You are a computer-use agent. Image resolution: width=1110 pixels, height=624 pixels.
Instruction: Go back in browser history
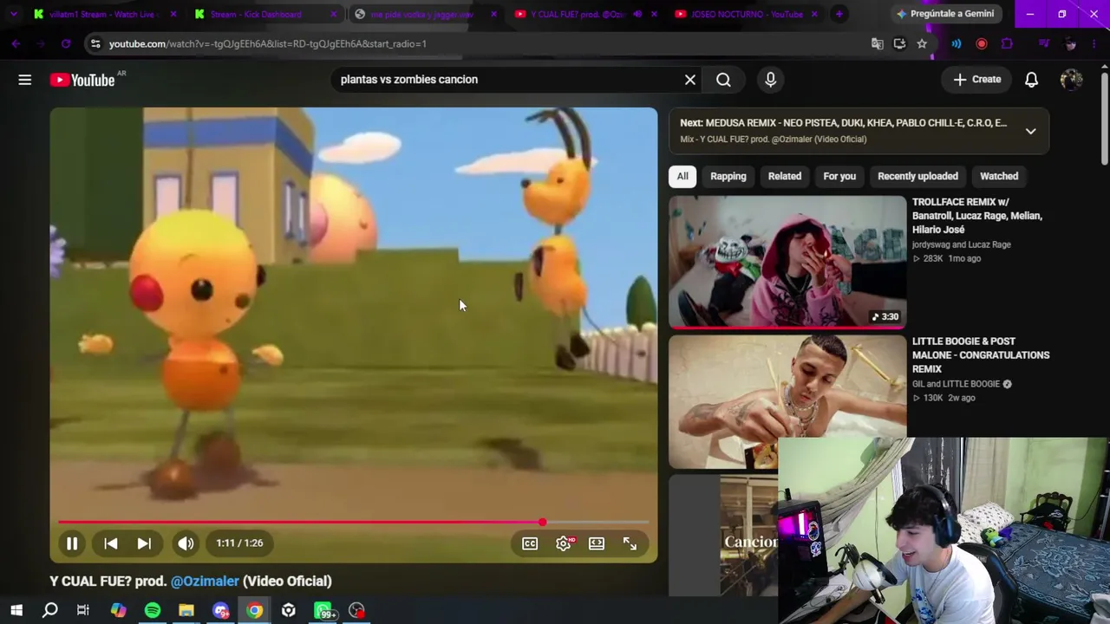click(16, 43)
